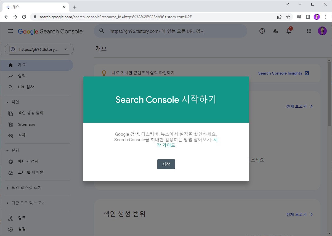Collapse the 실험 section

point(7,150)
